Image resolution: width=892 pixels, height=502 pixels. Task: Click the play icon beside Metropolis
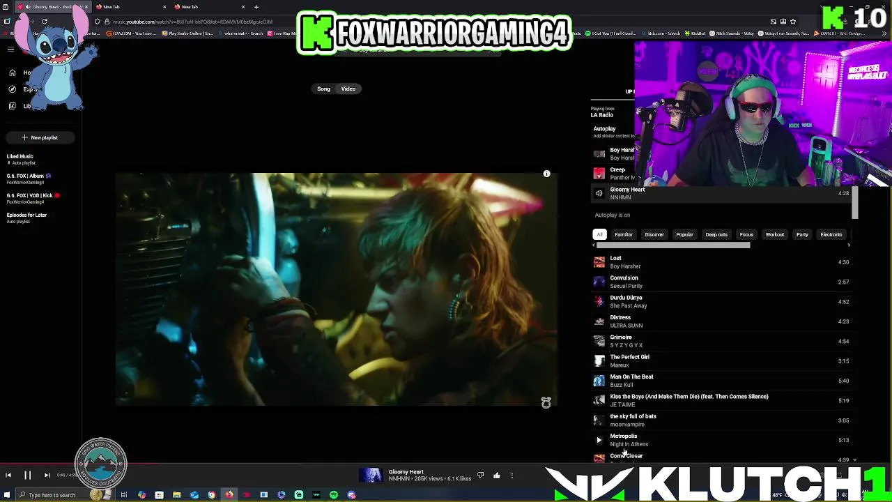point(599,440)
